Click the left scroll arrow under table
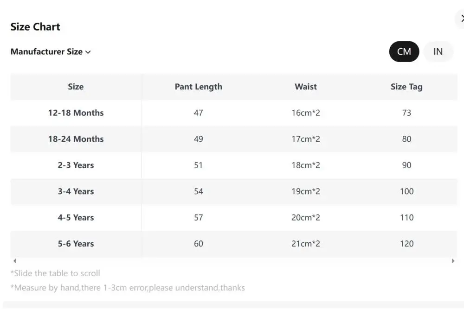Image resolution: width=464 pixels, height=309 pixels. click(x=15, y=261)
